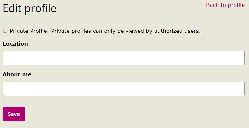Focus the About me input box

click(124, 89)
